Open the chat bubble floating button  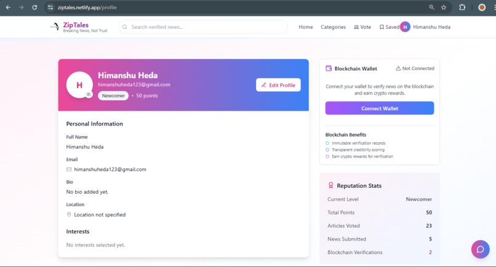[480, 249]
